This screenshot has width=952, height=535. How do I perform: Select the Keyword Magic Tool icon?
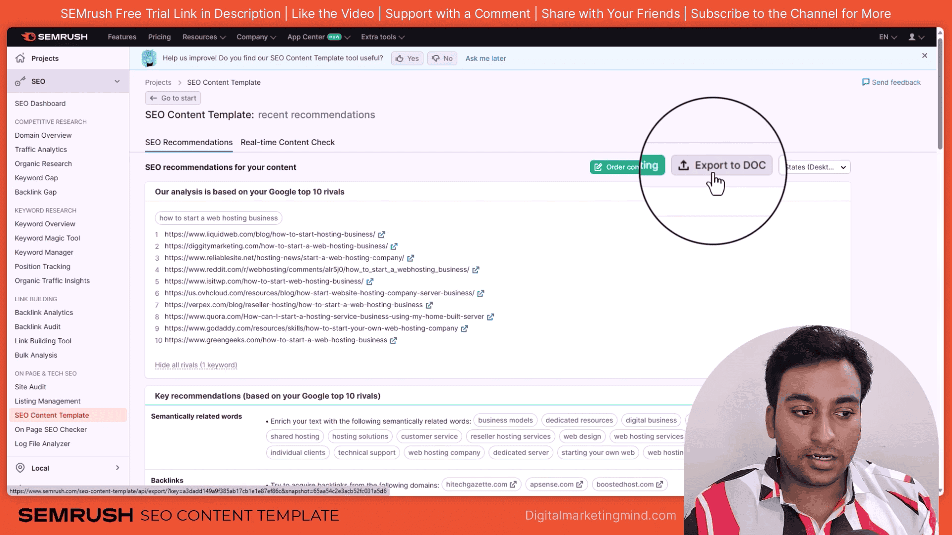click(47, 237)
